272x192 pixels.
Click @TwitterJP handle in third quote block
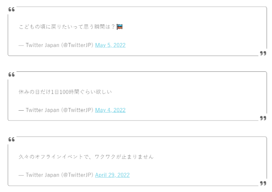(77, 175)
